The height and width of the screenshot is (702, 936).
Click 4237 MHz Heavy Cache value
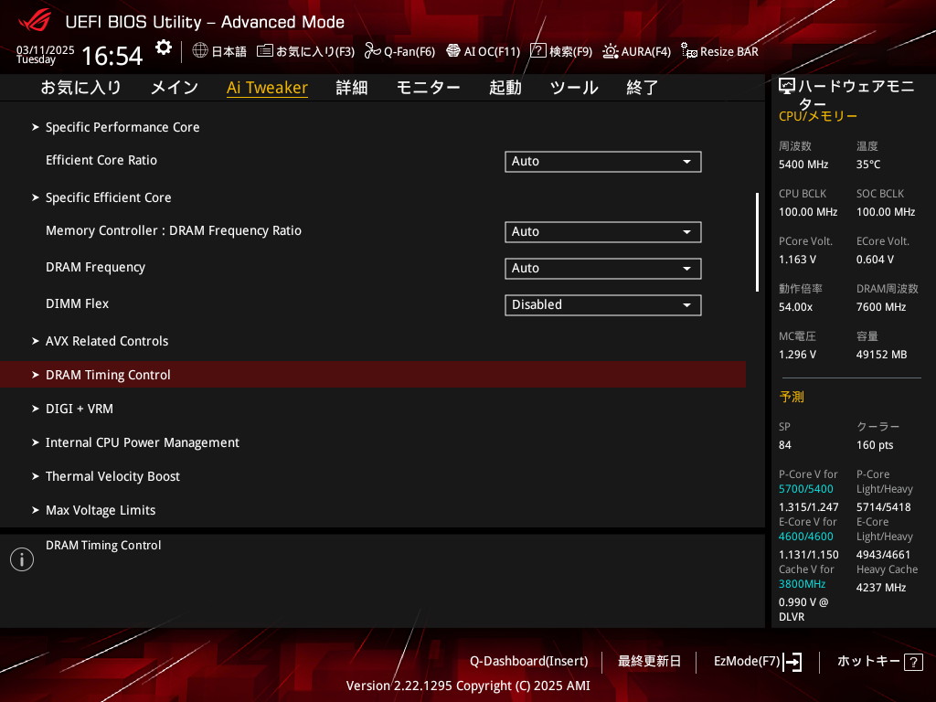[881, 588]
